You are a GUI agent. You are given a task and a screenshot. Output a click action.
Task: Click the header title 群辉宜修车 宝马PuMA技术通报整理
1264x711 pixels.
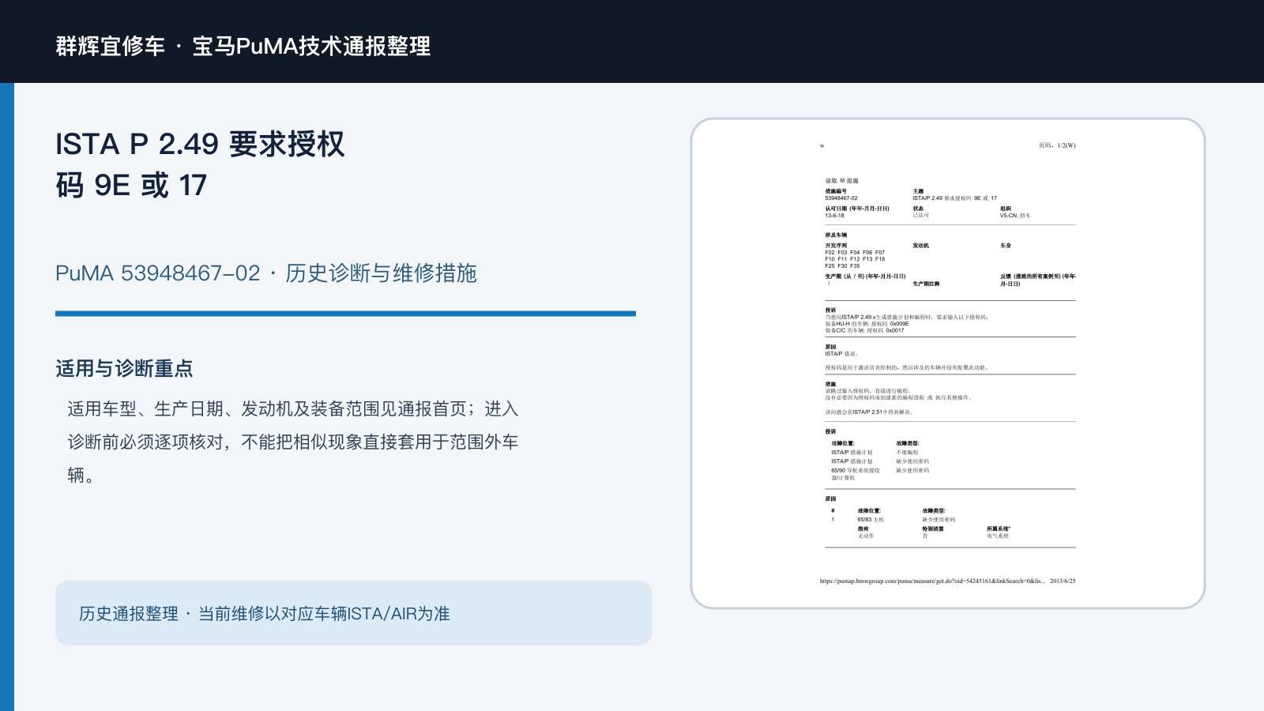click(243, 46)
